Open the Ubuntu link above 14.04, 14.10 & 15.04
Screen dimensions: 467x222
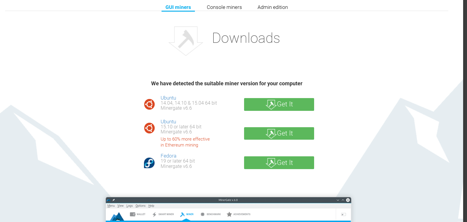(168, 98)
